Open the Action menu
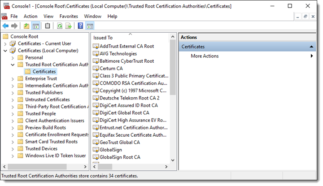The width and height of the screenshot is (323, 186). (x=31, y=16)
